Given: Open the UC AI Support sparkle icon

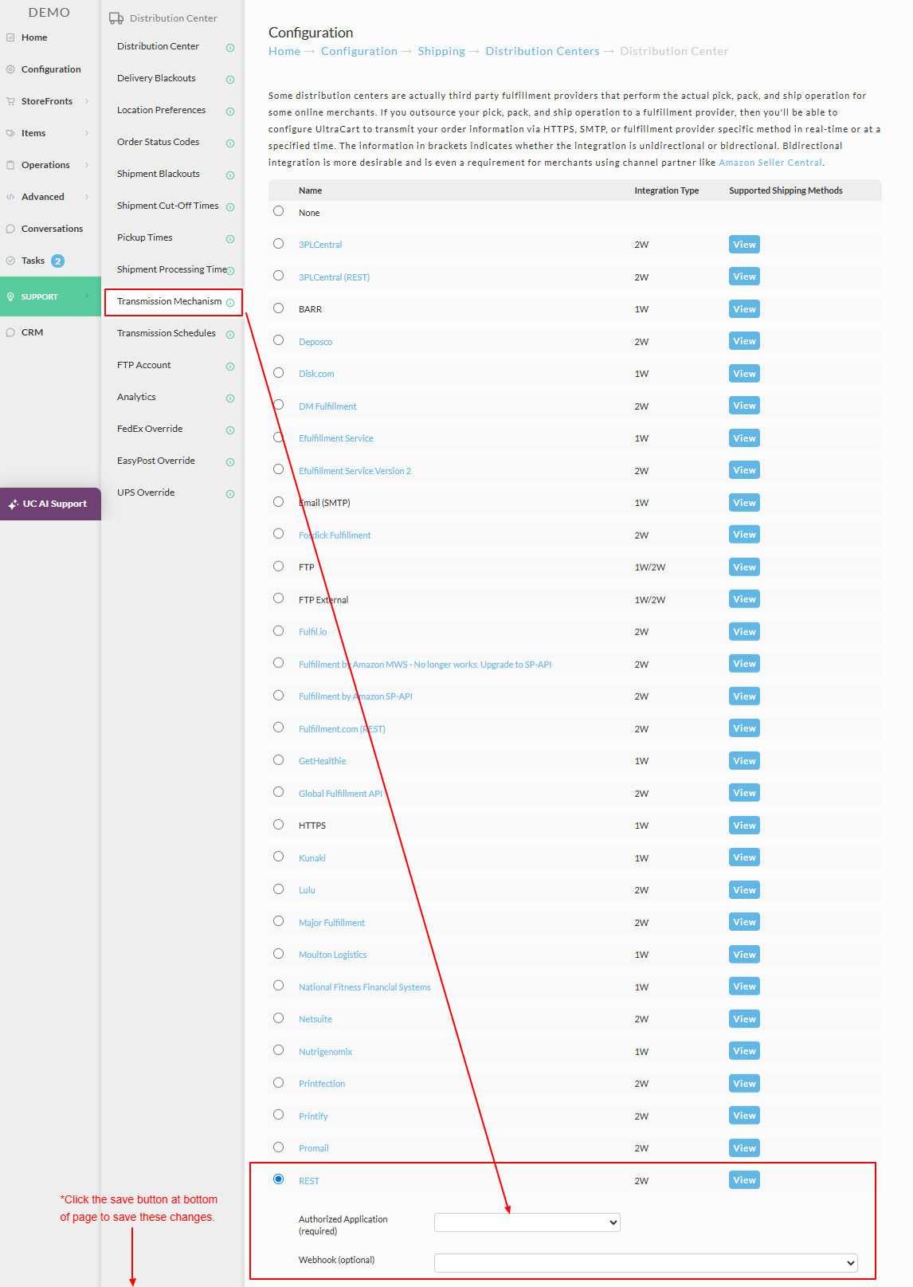Looking at the screenshot, I should pyautogui.click(x=13, y=504).
